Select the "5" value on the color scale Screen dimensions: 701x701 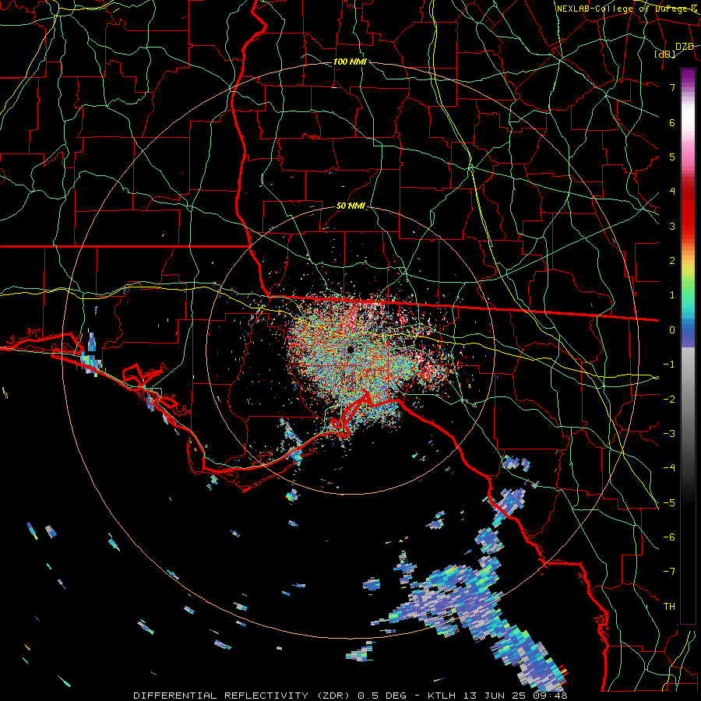[672, 157]
